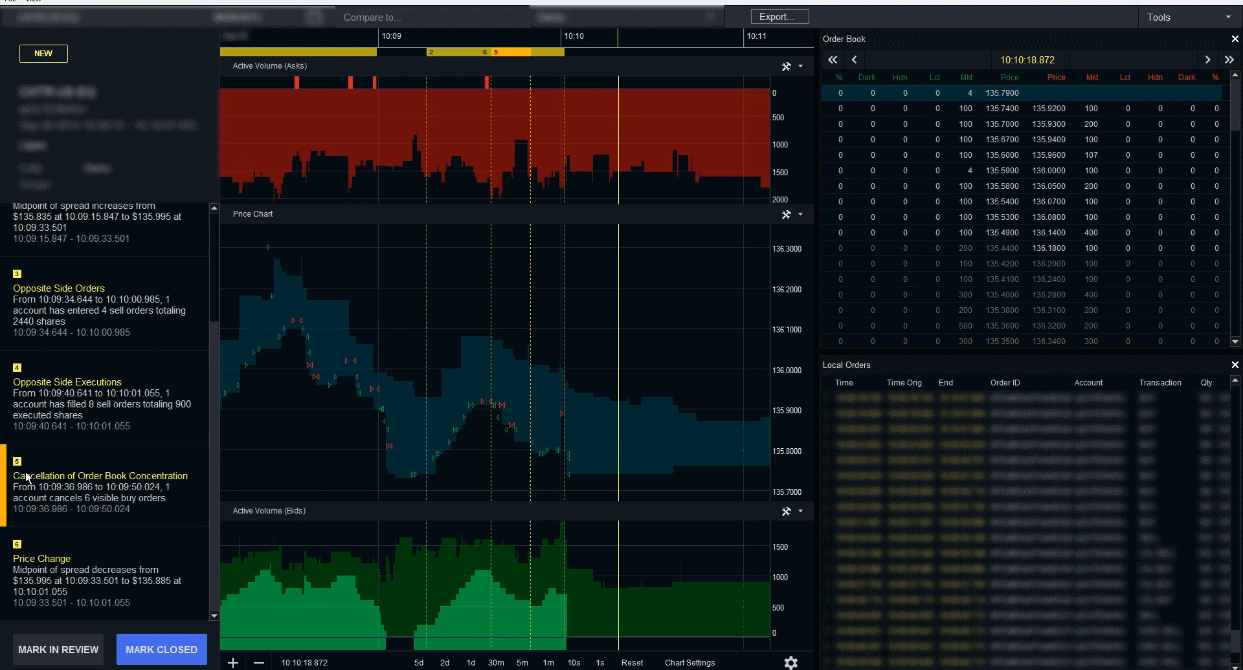Click timeline marker 2 on time bar
The width and height of the screenshot is (1243, 670).
point(431,52)
